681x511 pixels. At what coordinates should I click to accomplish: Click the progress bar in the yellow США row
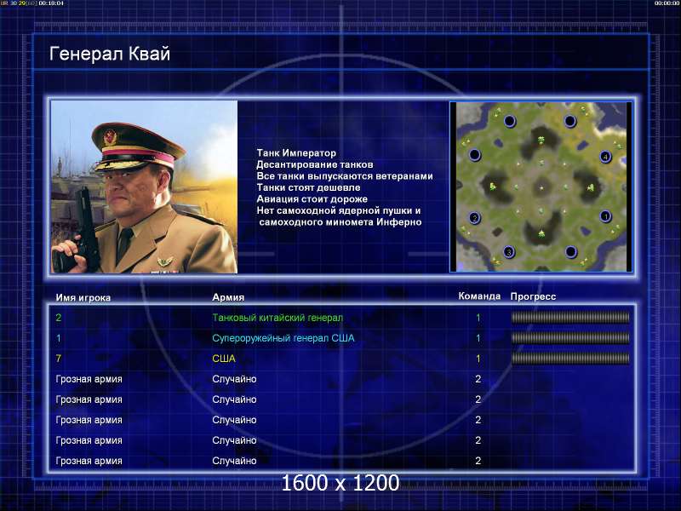click(570, 359)
